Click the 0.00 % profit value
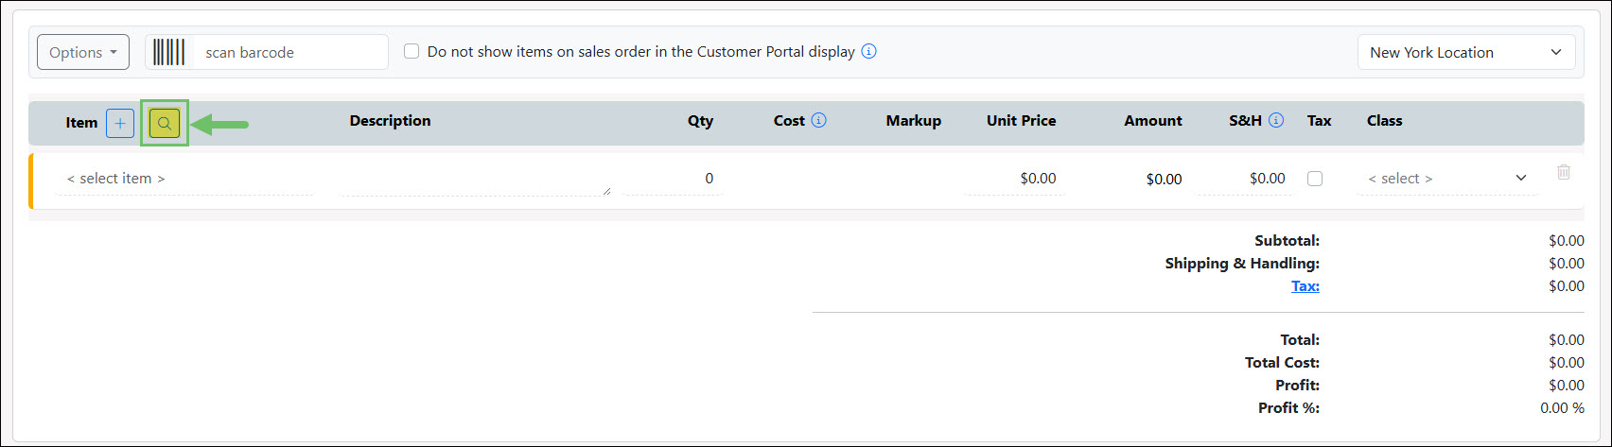Screen dimensions: 1612x447 click(x=1562, y=408)
